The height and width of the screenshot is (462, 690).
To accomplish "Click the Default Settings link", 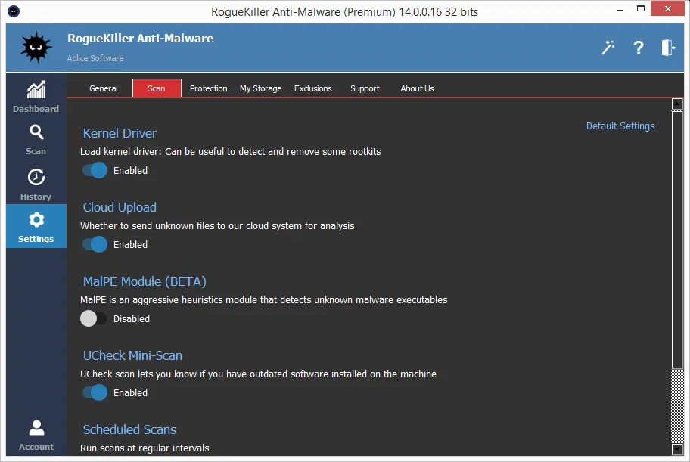I will tap(620, 126).
